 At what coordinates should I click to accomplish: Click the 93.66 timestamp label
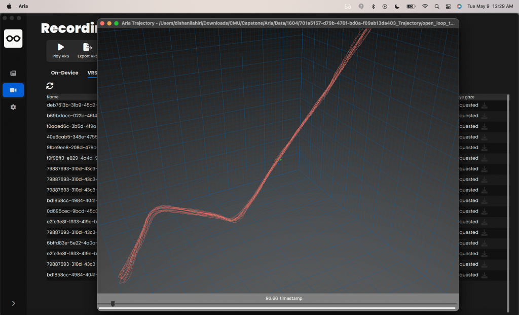click(284, 298)
